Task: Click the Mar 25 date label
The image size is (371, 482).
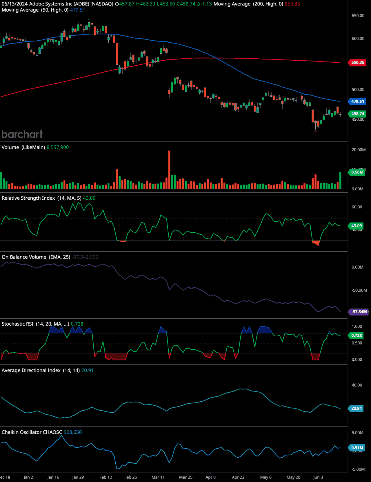Action: pyautogui.click(x=186, y=477)
